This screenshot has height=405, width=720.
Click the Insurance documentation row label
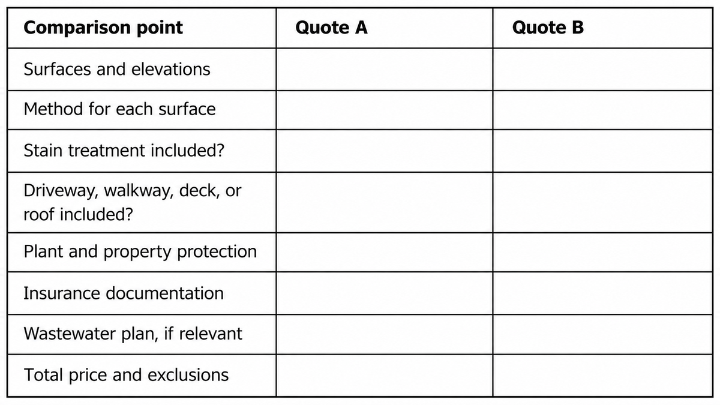point(124,293)
